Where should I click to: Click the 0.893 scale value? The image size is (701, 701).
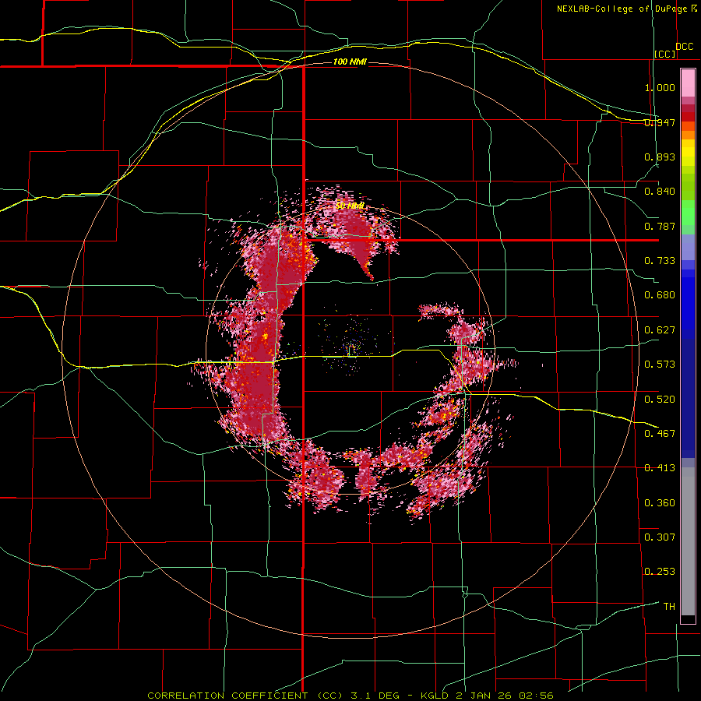click(660, 157)
